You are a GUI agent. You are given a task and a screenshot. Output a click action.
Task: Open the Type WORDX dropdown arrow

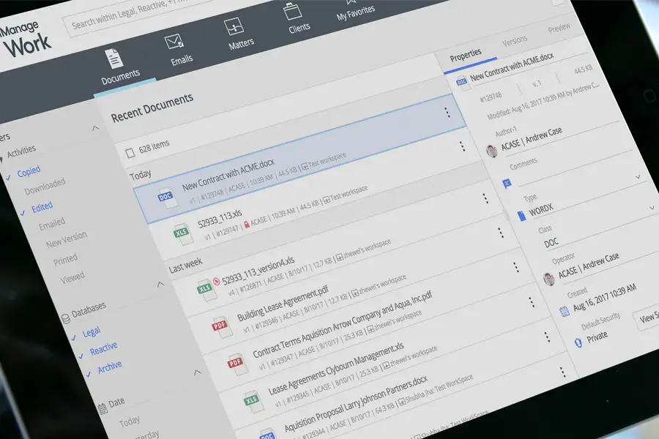click(652, 208)
